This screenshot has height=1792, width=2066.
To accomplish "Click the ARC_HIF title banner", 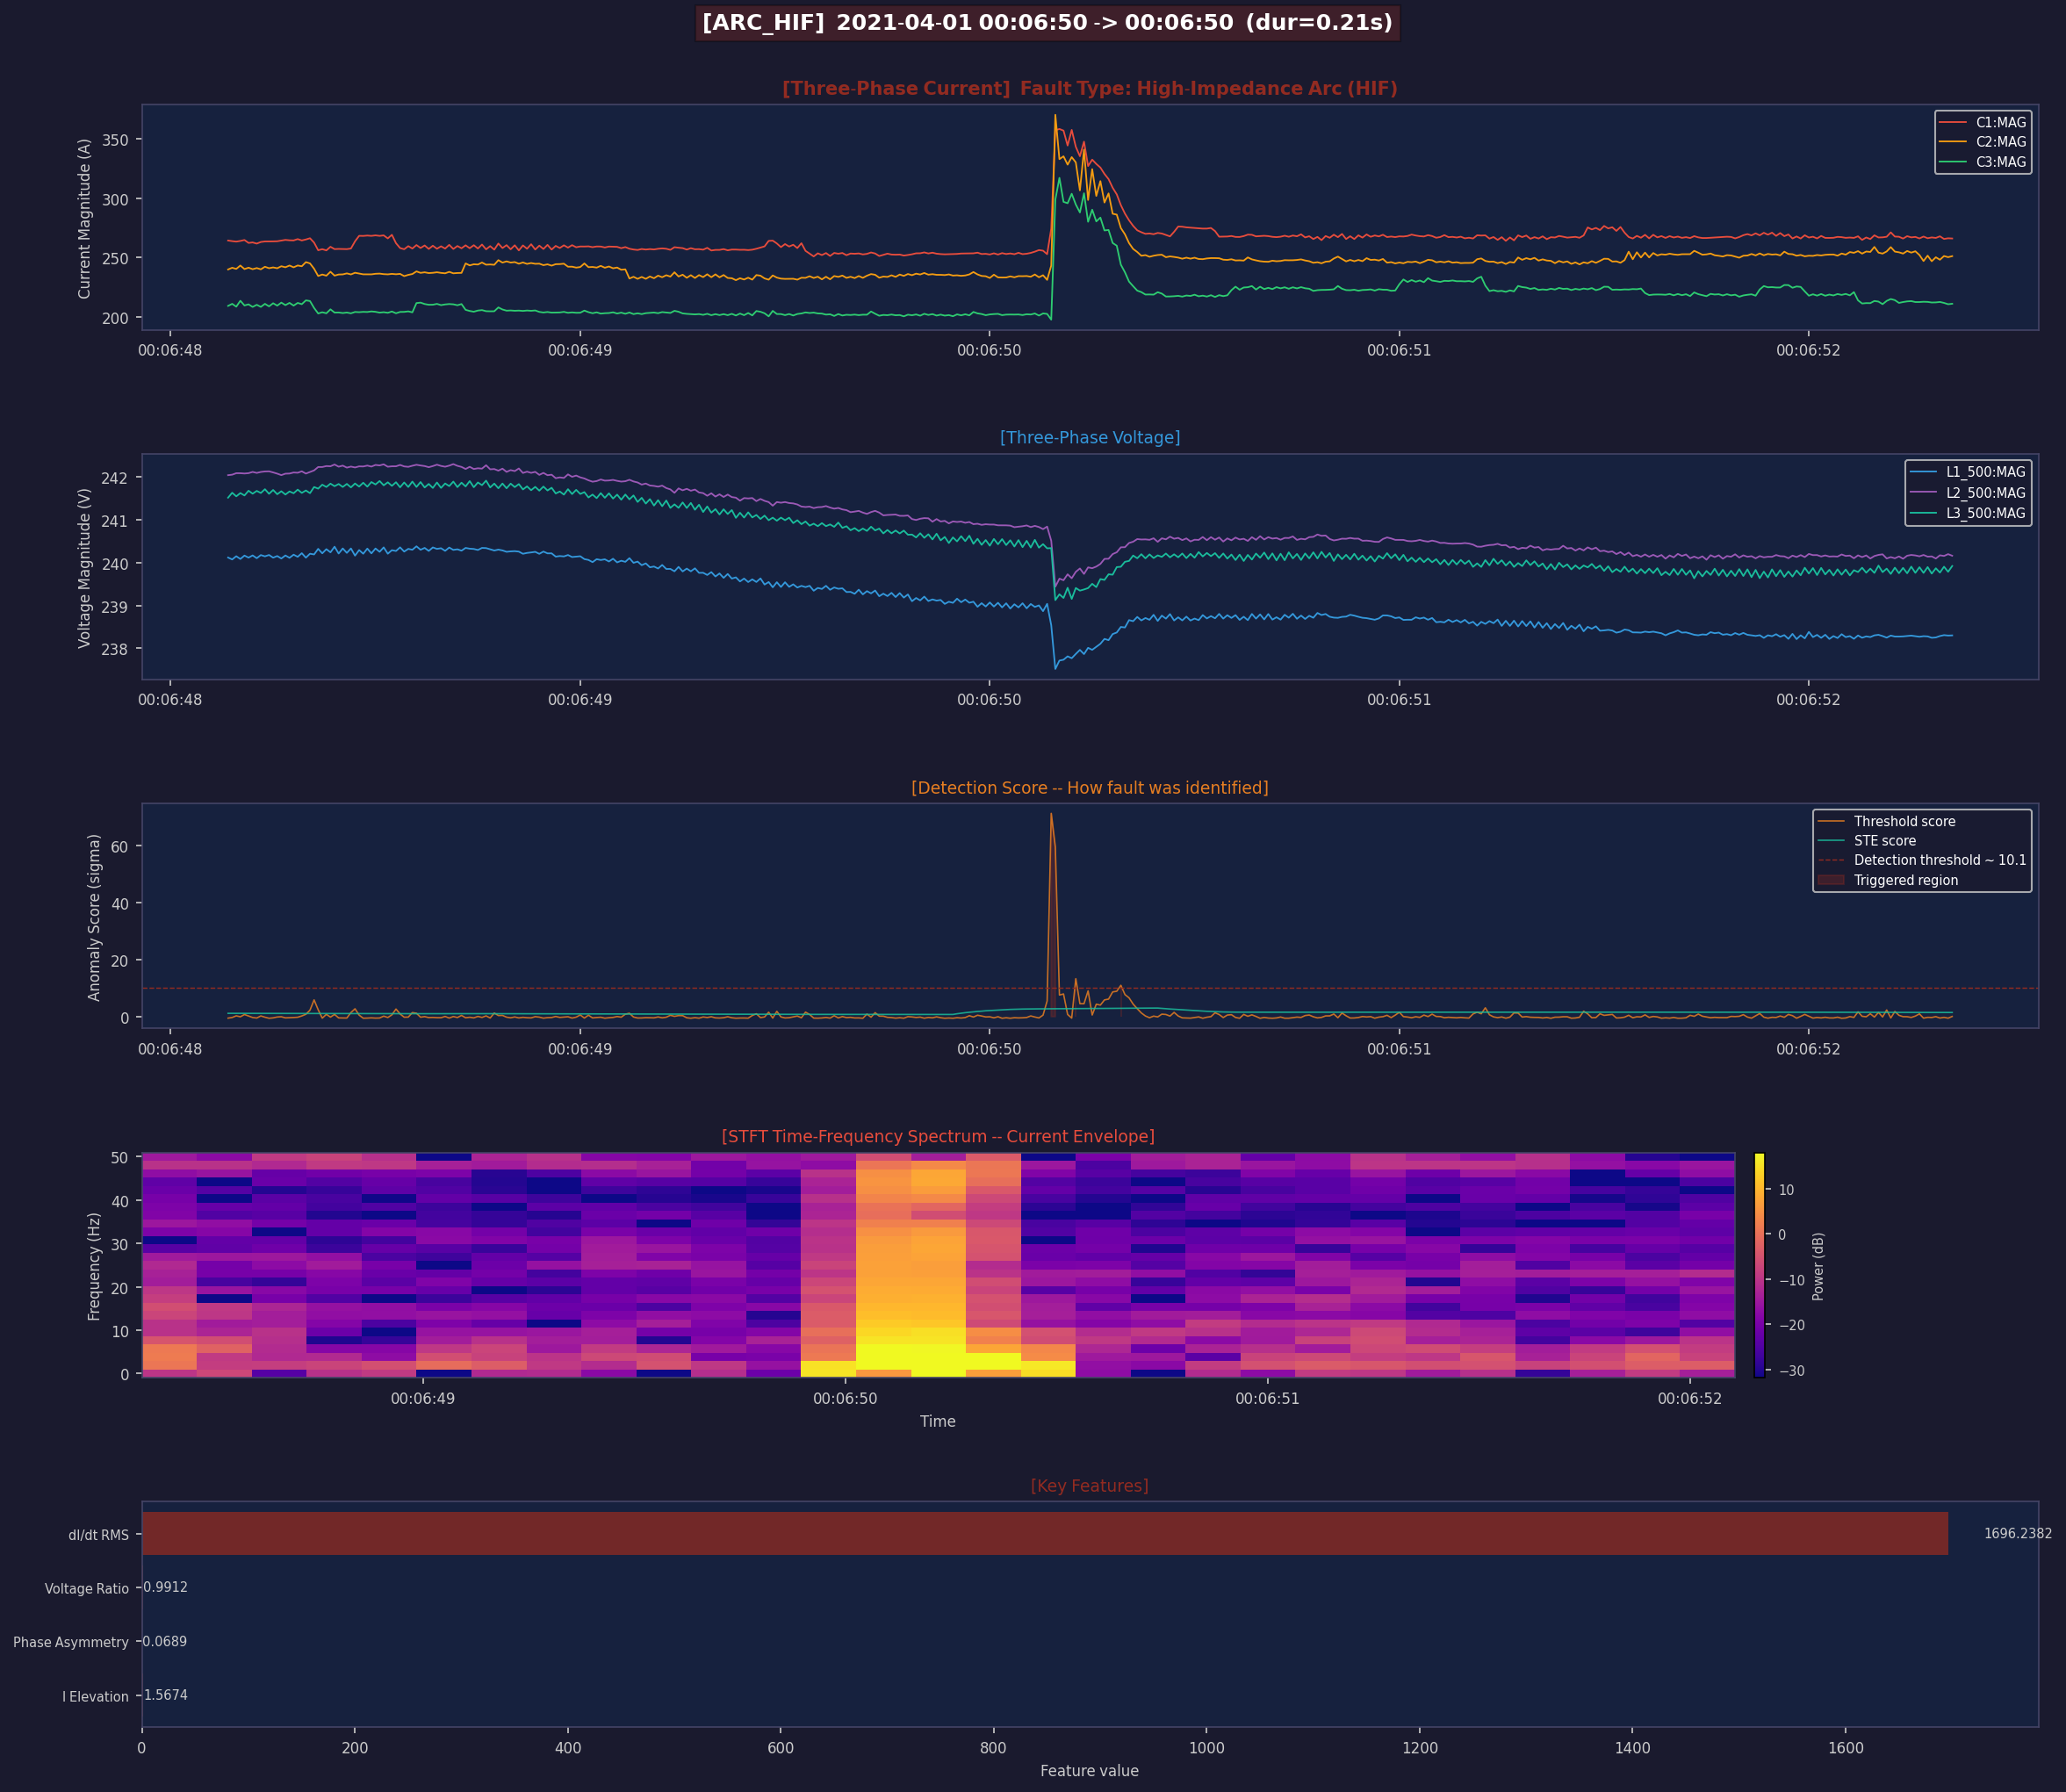I will (x=1047, y=23).
